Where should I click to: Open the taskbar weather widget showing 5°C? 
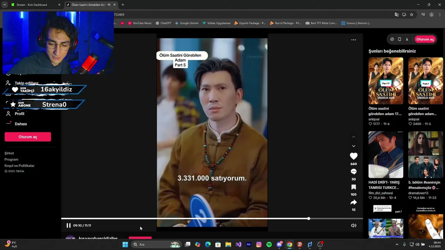pyautogui.click(x=10, y=244)
